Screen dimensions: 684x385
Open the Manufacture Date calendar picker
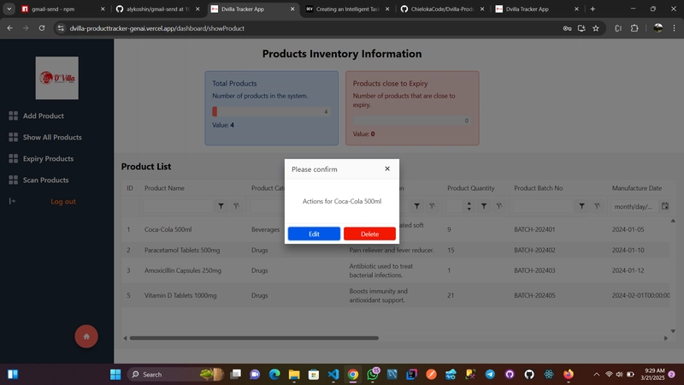click(665, 206)
